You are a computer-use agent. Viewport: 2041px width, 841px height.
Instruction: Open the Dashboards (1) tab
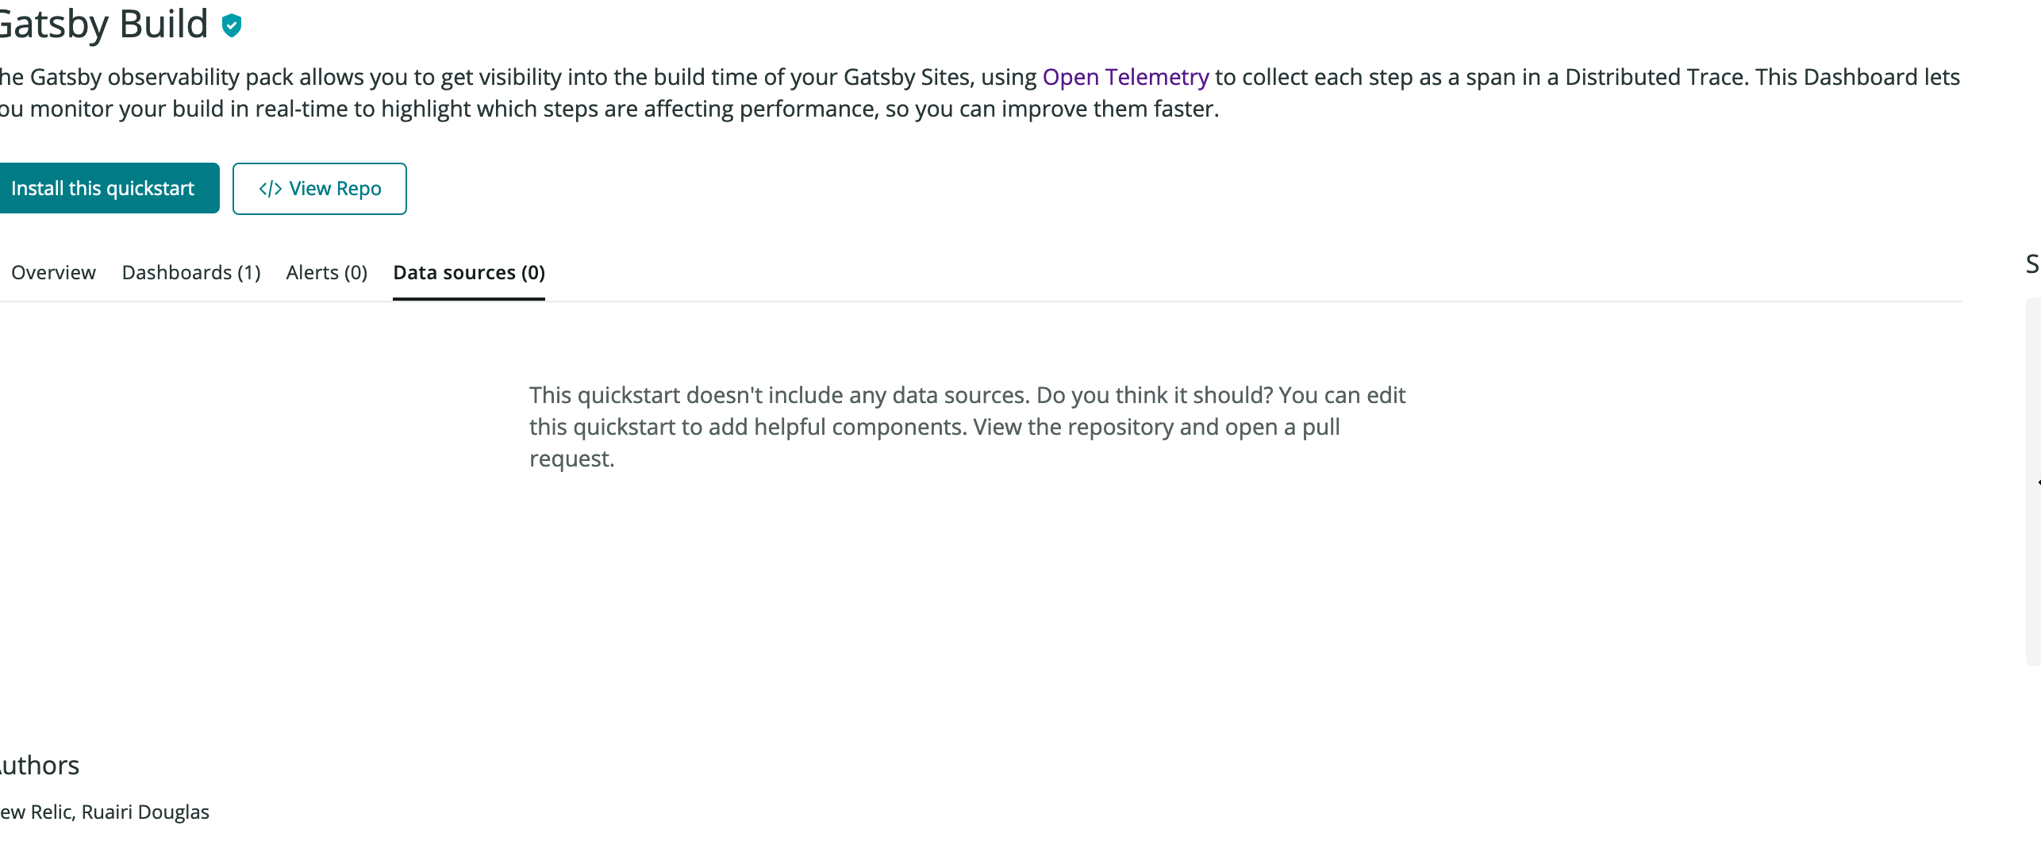coord(191,272)
